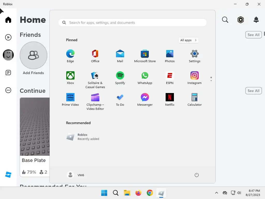This screenshot has width=265, height=199.
Task: Open Messenger
Action: pyautogui.click(x=145, y=100)
